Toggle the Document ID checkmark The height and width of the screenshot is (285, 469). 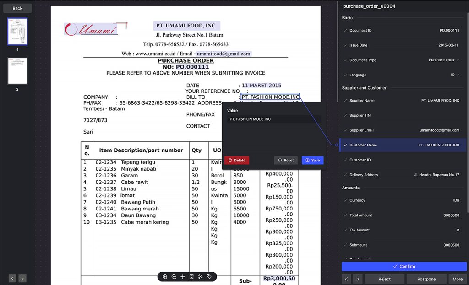click(345, 30)
